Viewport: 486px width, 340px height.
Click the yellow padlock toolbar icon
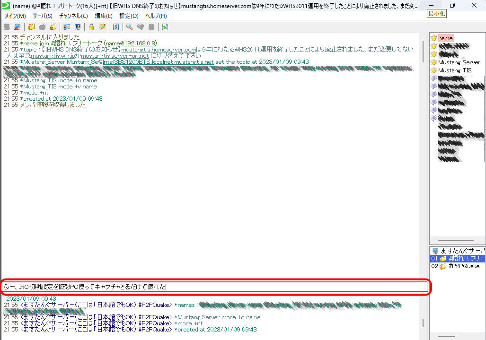[x=91, y=27]
